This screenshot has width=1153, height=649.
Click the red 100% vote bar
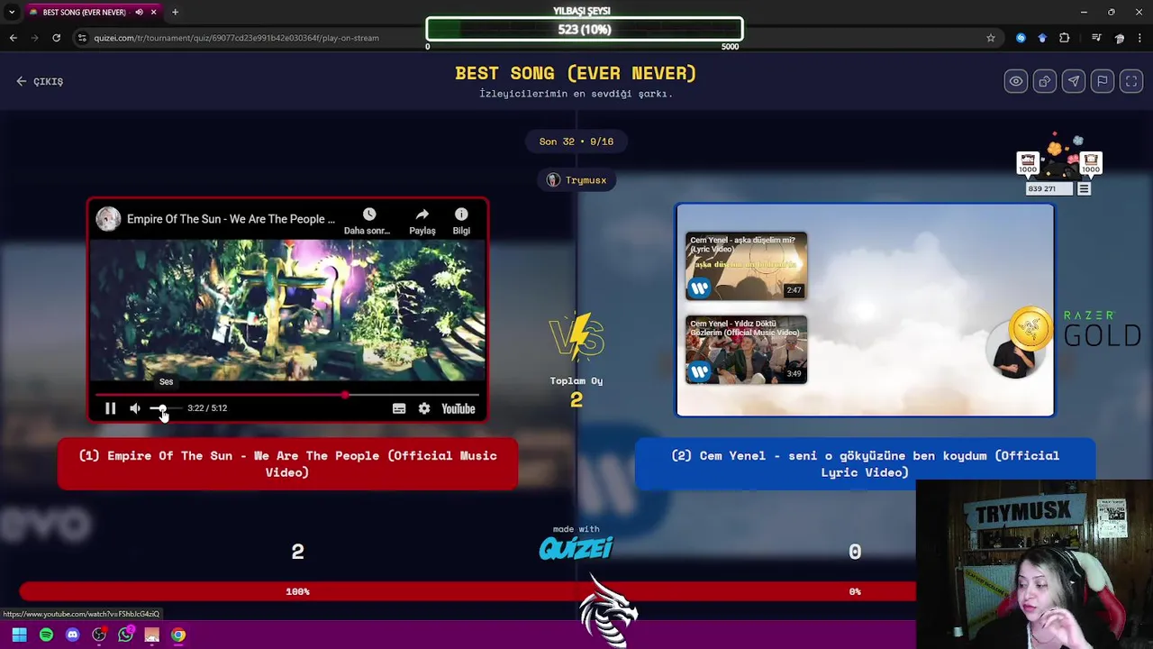tap(468, 591)
